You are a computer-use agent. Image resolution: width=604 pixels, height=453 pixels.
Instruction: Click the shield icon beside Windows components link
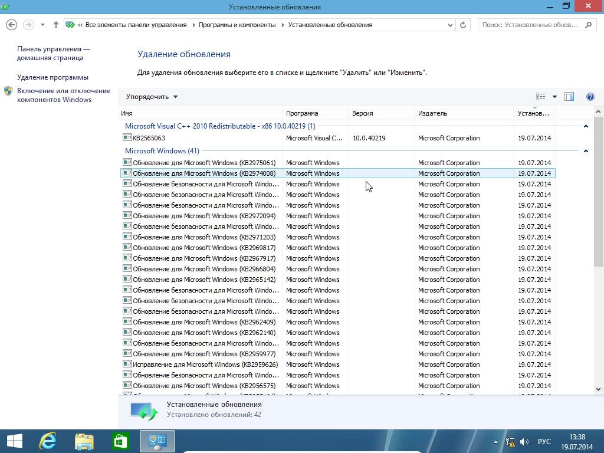tap(8, 91)
